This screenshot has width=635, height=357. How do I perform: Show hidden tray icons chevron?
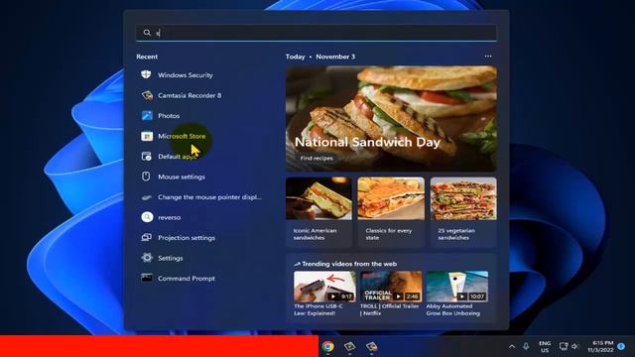point(512,346)
